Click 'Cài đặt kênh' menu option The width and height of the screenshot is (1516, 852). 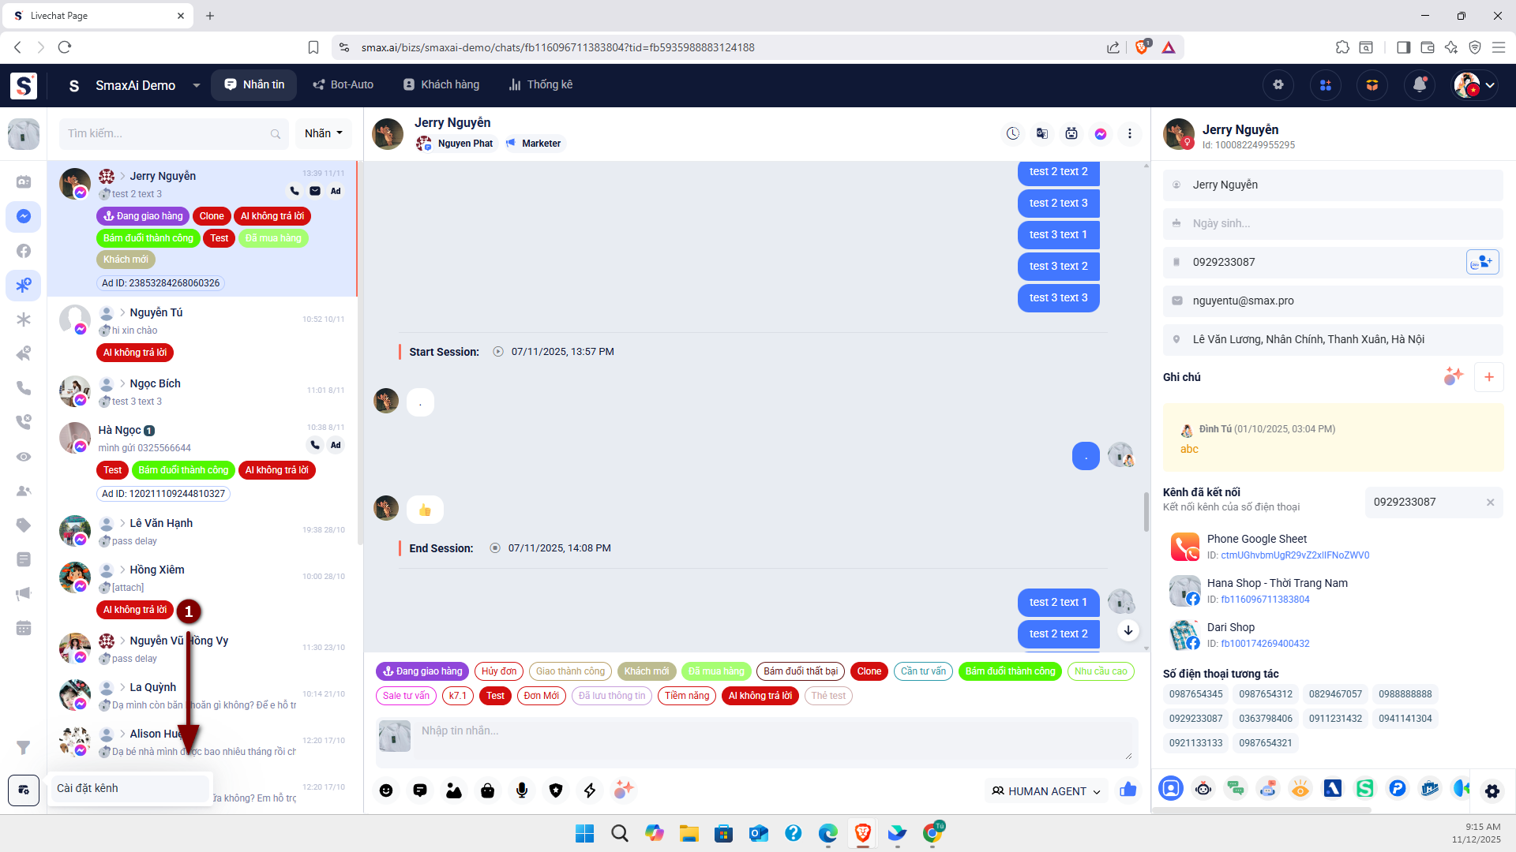click(88, 788)
